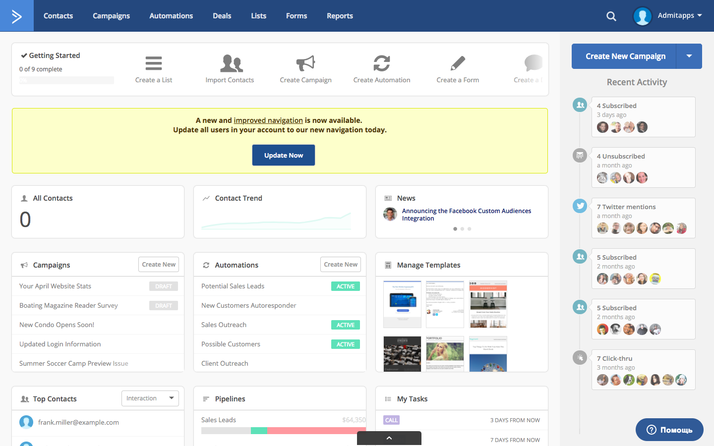
Task: Click the Top Contacts people icon
Action: tap(24, 399)
